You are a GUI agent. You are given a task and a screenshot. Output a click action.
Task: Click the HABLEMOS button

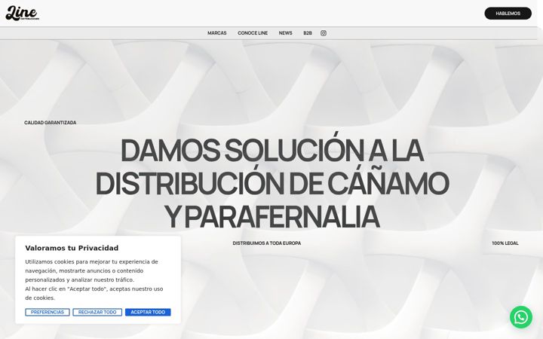pyautogui.click(x=508, y=14)
